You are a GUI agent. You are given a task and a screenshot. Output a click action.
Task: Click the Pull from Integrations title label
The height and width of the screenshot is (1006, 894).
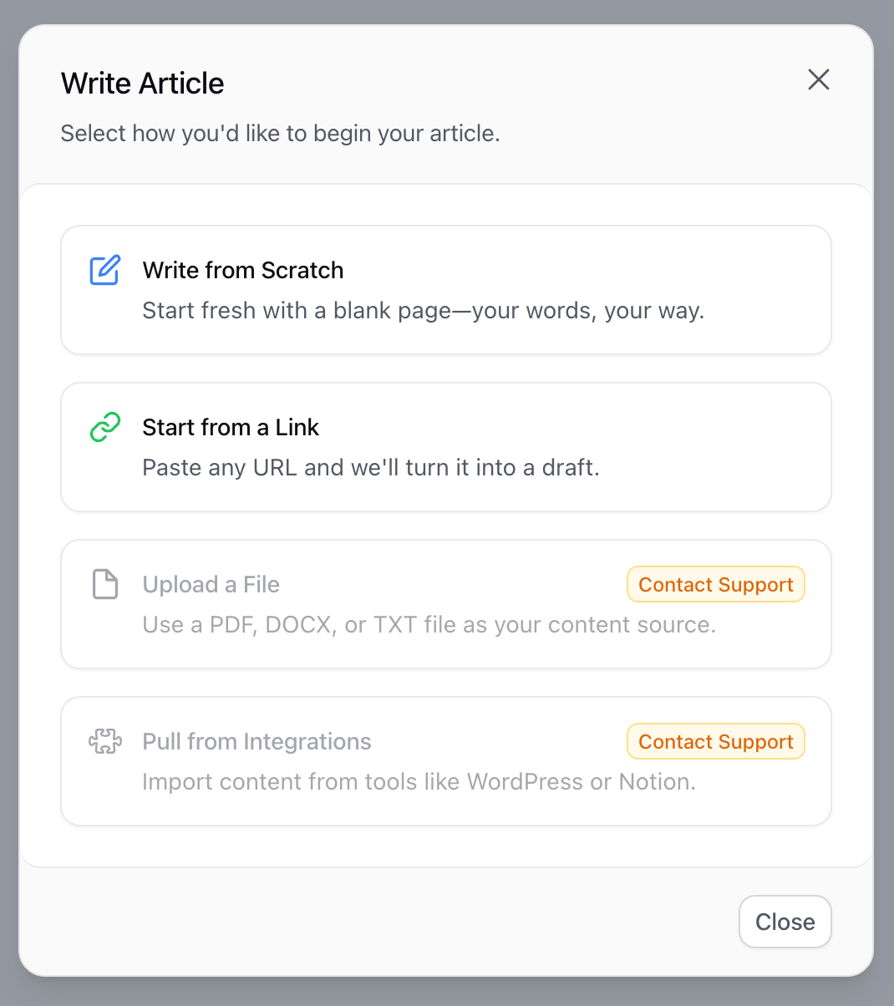pos(257,741)
